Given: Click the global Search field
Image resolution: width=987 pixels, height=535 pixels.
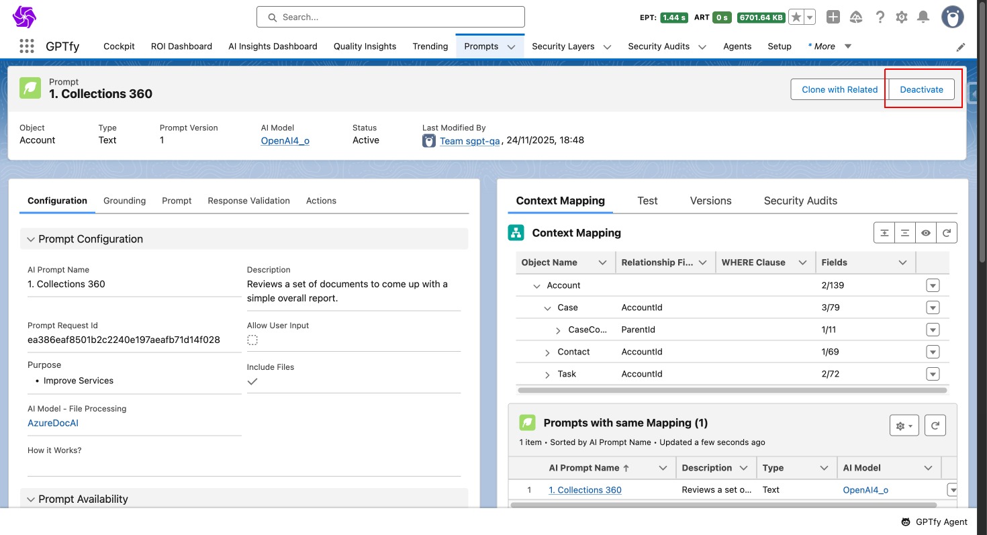Looking at the screenshot, I should coord(390,17).
